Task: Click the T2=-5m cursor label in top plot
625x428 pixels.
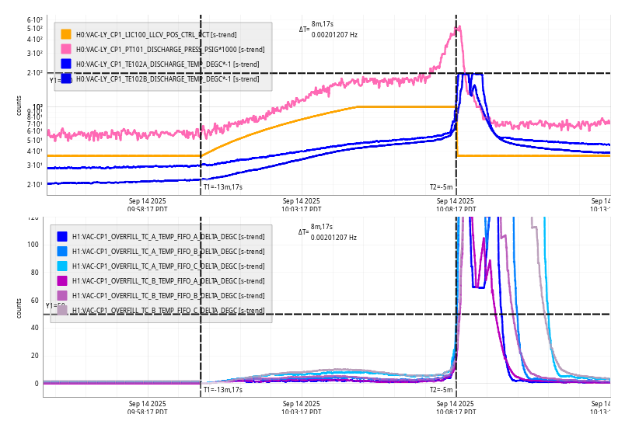Action: 441,187
